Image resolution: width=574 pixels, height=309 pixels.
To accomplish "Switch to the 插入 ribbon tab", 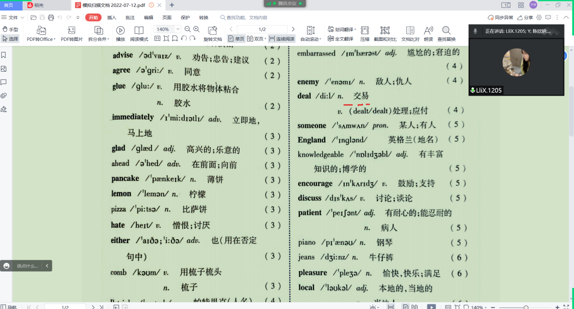I will 111,17.
